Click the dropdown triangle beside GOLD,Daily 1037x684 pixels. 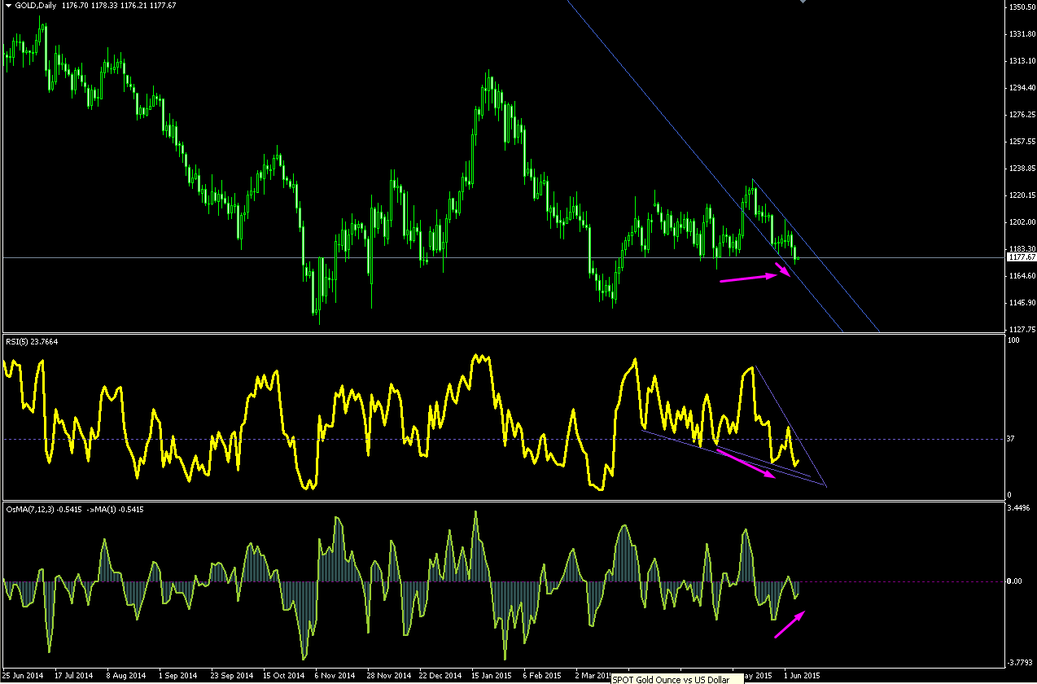click(8, 5)
